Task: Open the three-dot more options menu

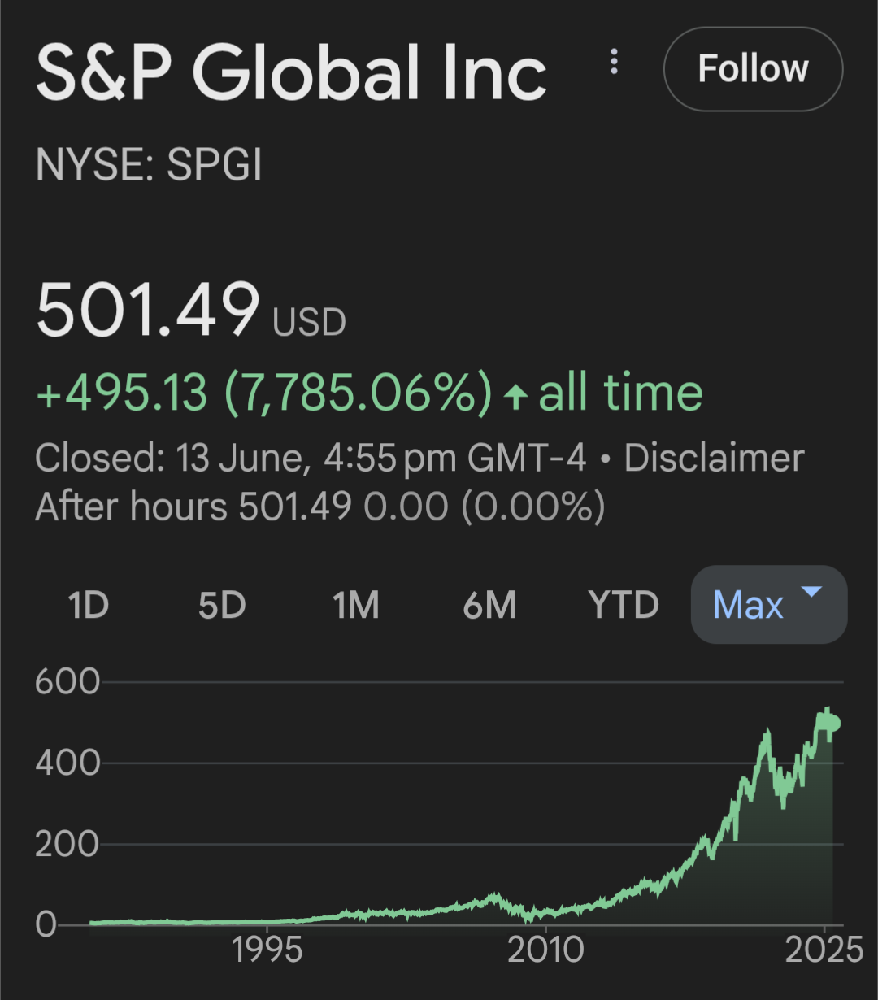Action: pyautogui.click(x=615, y=62)
